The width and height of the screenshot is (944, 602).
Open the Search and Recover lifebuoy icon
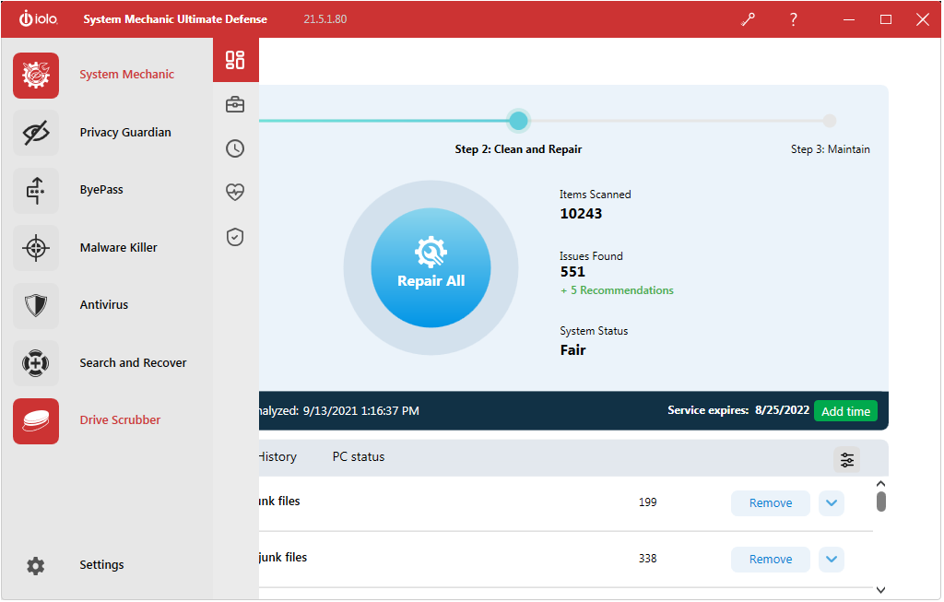click(36, 363)
